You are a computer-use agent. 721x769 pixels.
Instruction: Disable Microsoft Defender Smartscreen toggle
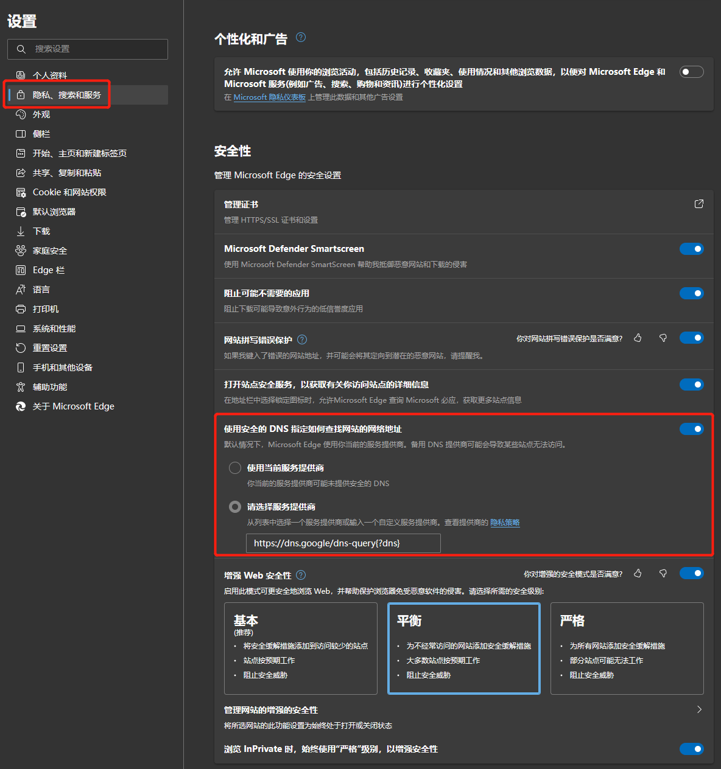point(691,249)
